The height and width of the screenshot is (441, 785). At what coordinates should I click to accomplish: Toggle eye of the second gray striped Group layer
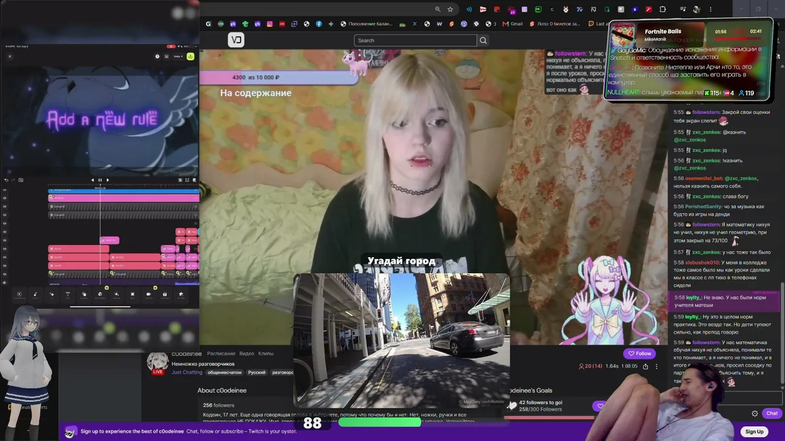pos(5,214)
